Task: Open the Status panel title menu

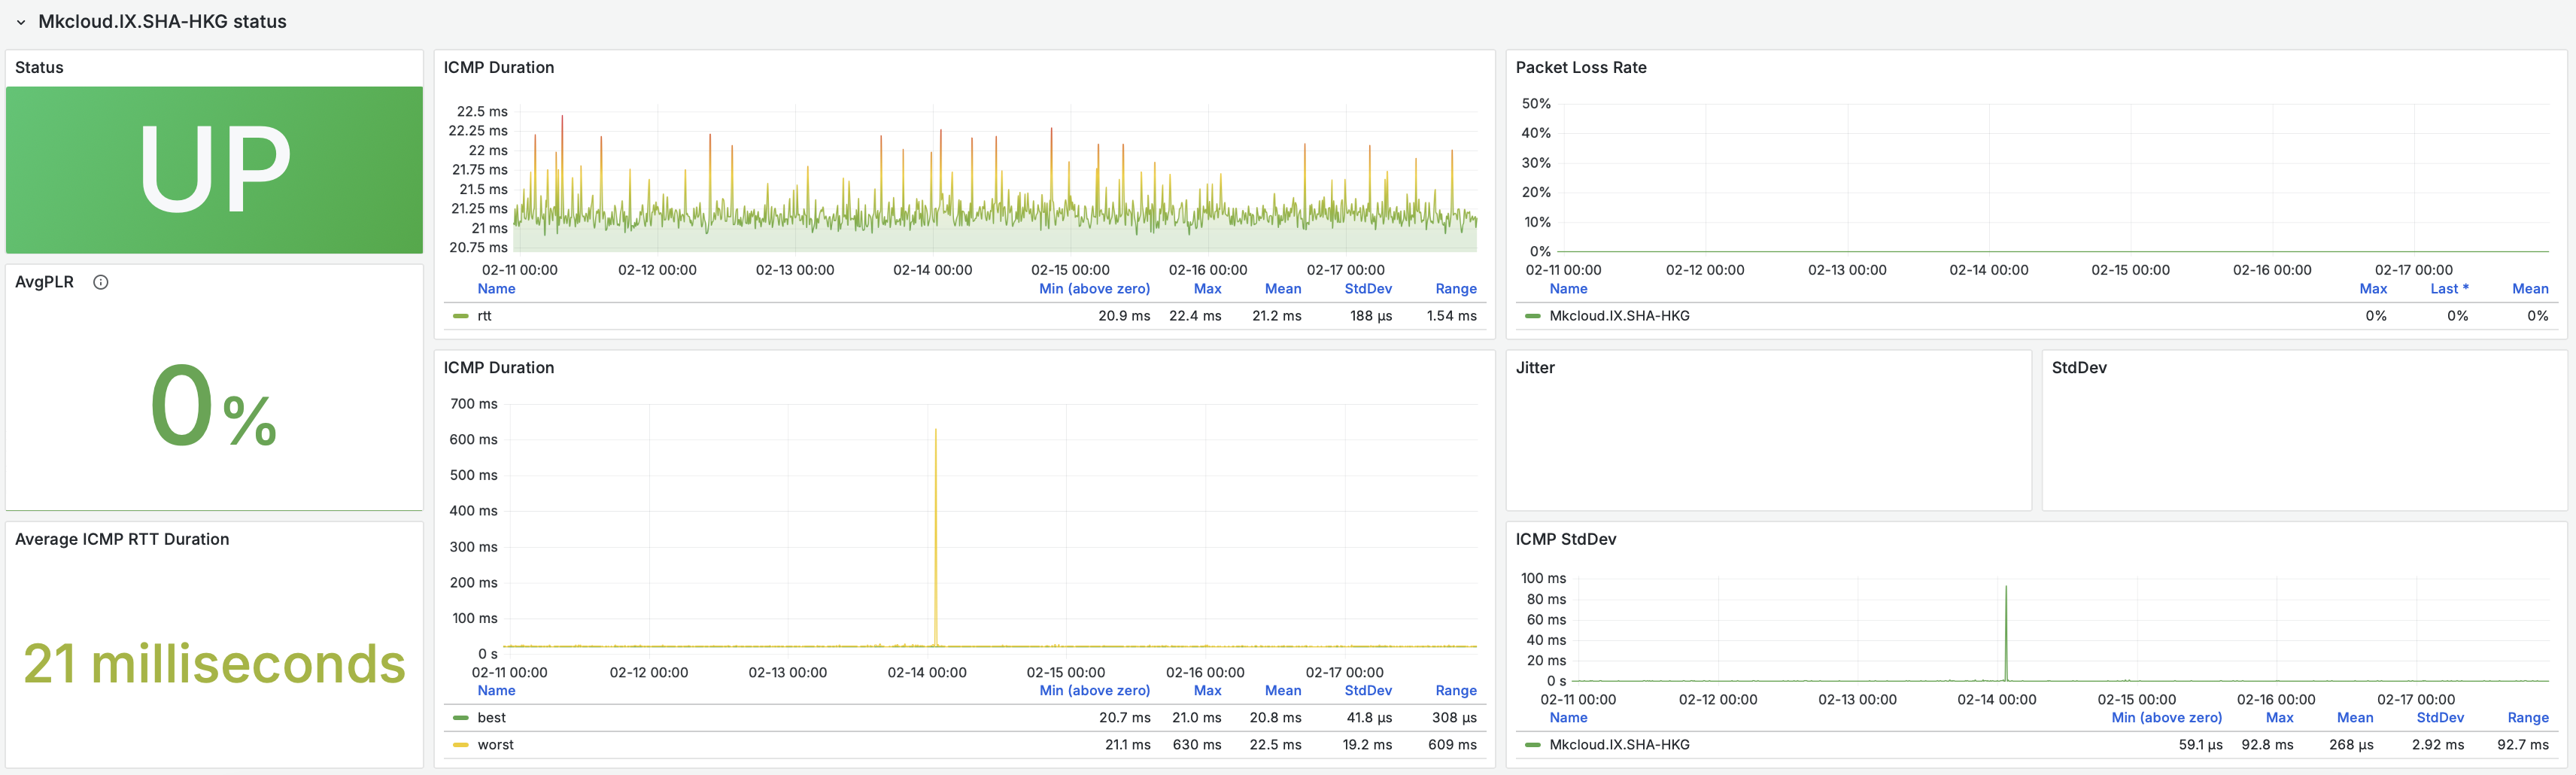Action: [39, 68]
